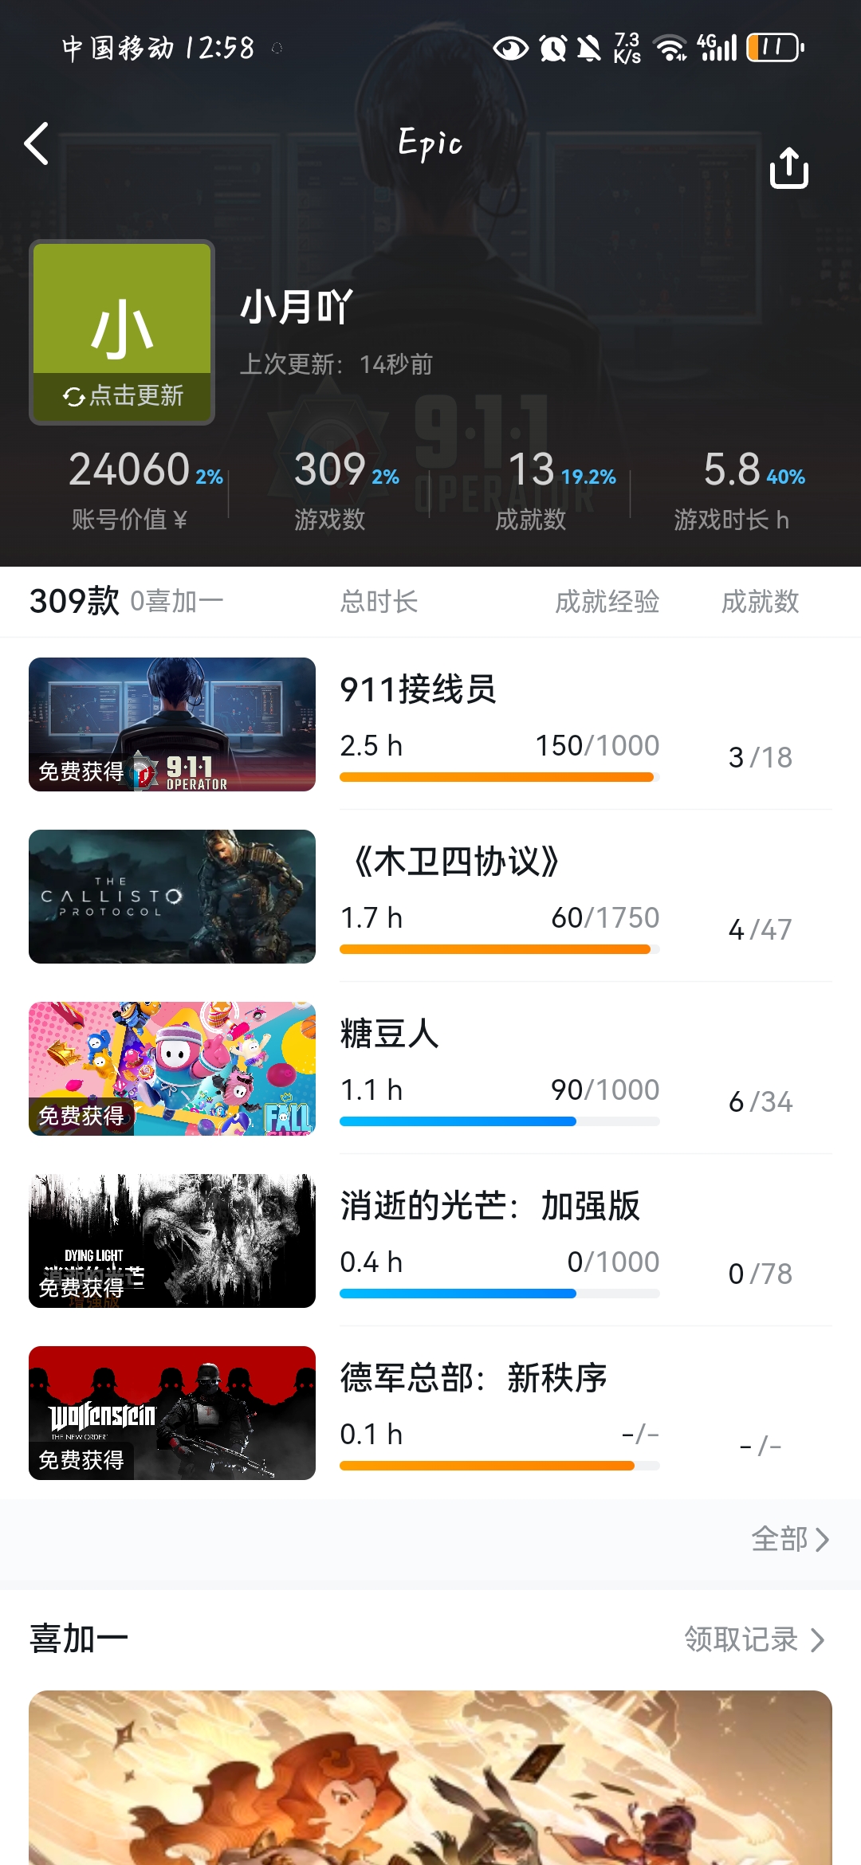This screenshot has width=861, height=1865.
Task: Tap the share icon
Action: 788,168
